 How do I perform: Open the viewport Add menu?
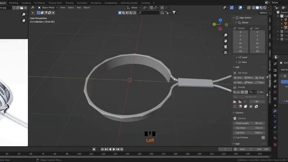pos(79,8)
